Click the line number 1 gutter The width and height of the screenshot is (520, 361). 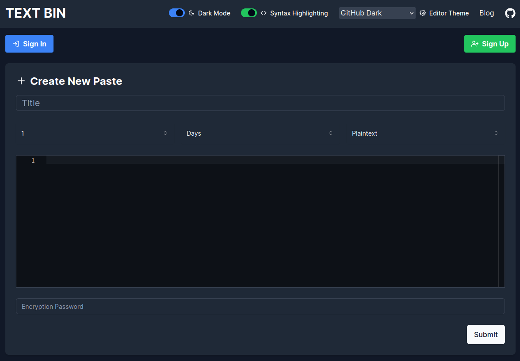(33, 160)
